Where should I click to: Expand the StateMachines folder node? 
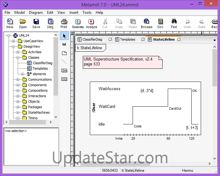(x=18, y=112)
